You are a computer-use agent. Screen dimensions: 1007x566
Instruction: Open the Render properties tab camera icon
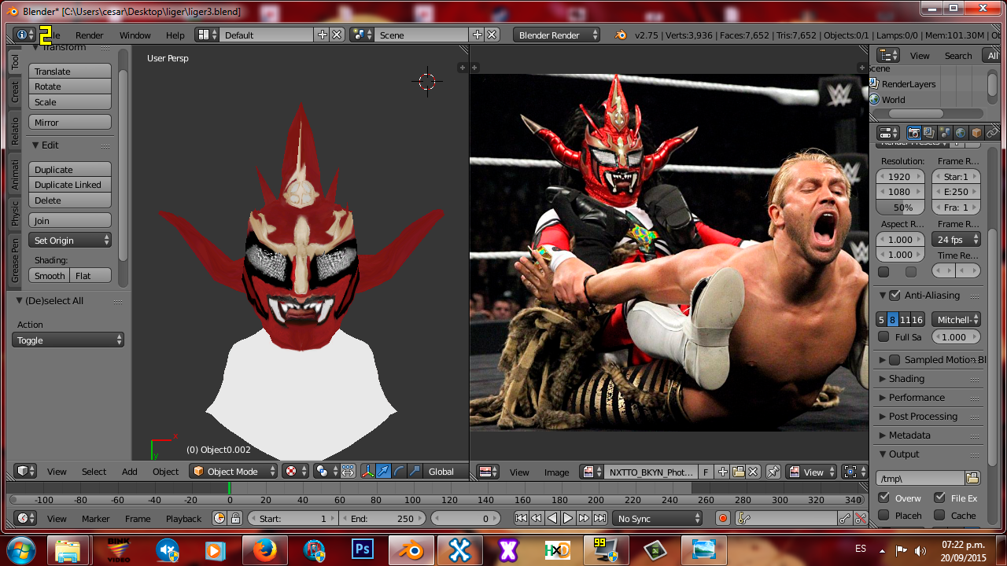pyautogui.click(x=914, y=133)
